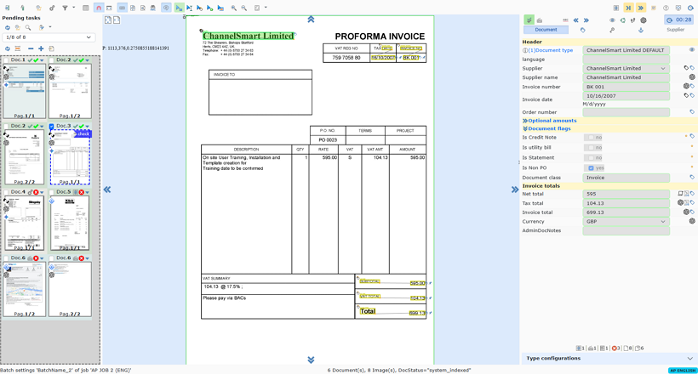This screenshot has height=374, width=698.
Task: Click the fit-to-page icon above the coordinates
Action: point(108,20)
